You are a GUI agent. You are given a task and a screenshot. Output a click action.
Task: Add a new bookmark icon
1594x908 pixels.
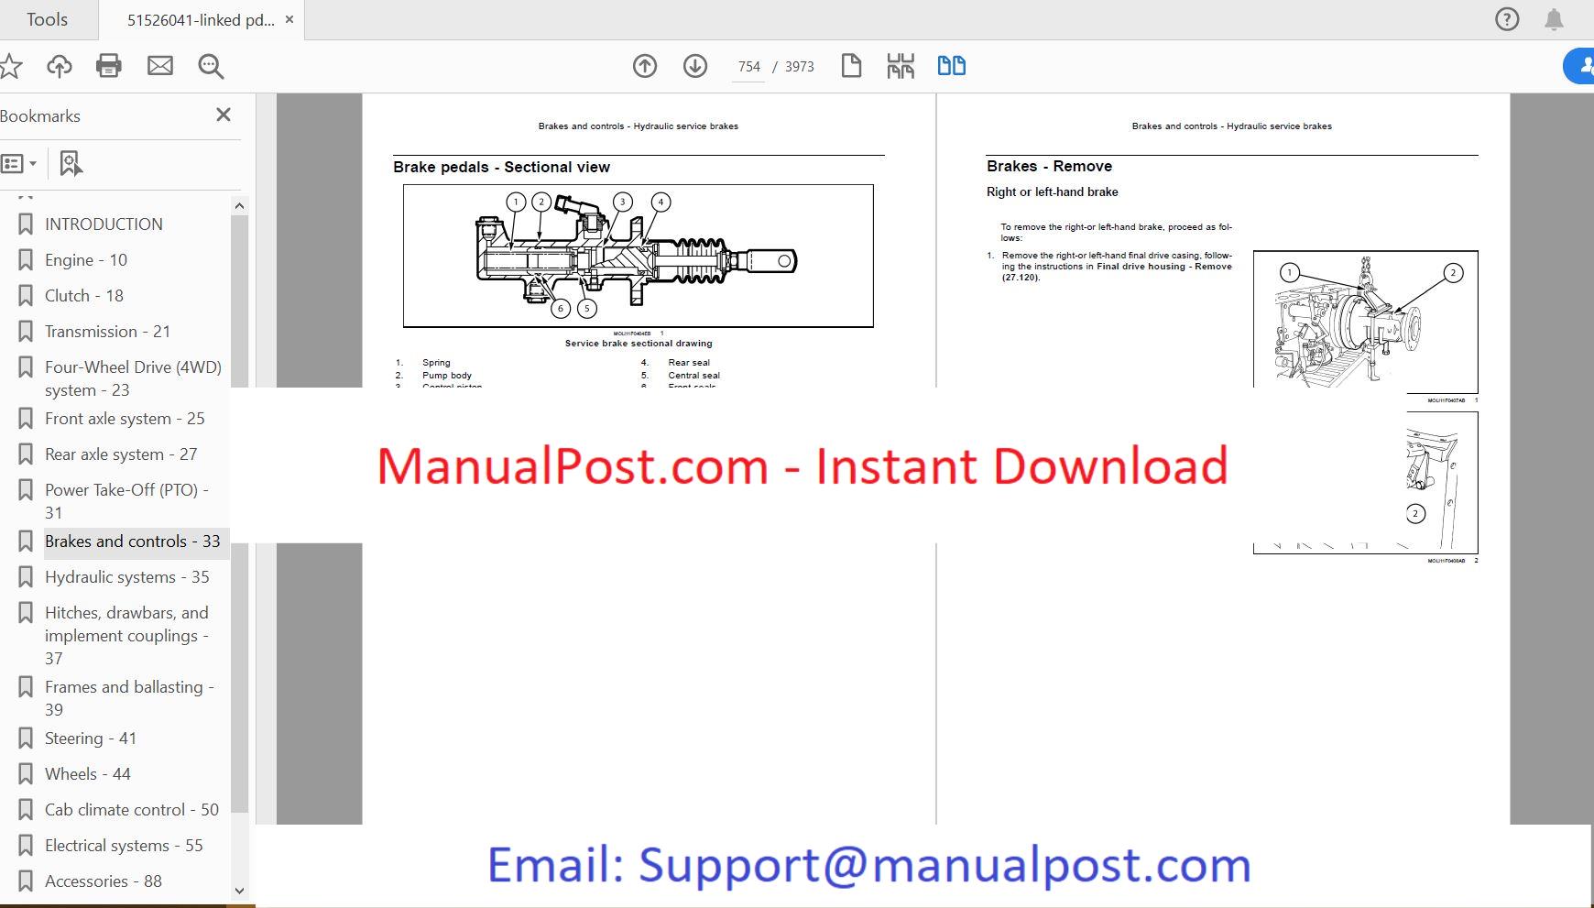(x=71, y=164)
